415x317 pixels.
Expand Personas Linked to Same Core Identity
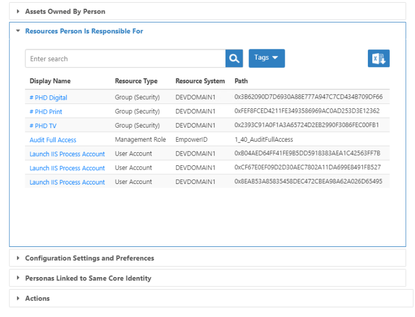(88, 278)
